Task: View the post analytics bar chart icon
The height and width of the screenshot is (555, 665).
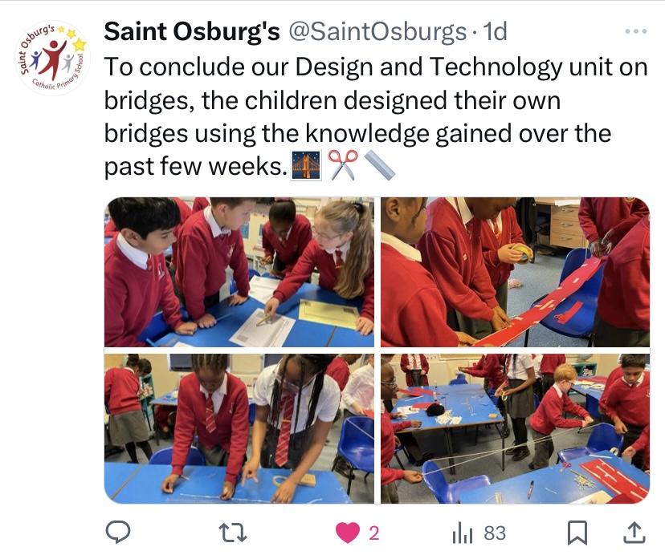Action: coord(463,533)
